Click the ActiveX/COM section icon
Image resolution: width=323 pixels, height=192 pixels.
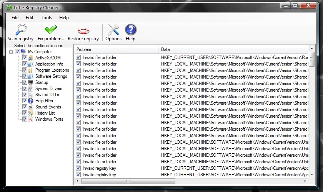point(30,58)
